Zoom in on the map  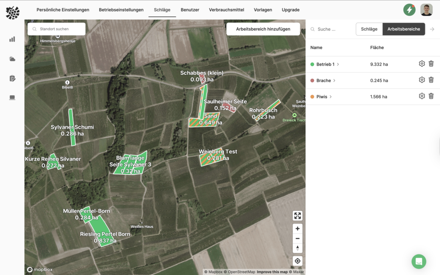(297, 229)
